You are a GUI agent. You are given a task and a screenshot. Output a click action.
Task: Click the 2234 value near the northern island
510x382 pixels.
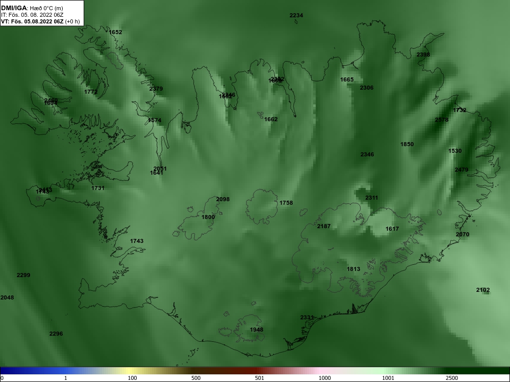pos(296,15)
